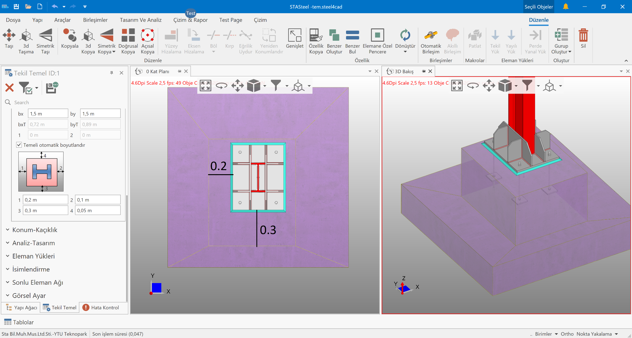Image resolution: width=632 pixels, height=338 pixels.
Task: Open the Birimler dropdown in status bar
Action: tap(546, 334)
